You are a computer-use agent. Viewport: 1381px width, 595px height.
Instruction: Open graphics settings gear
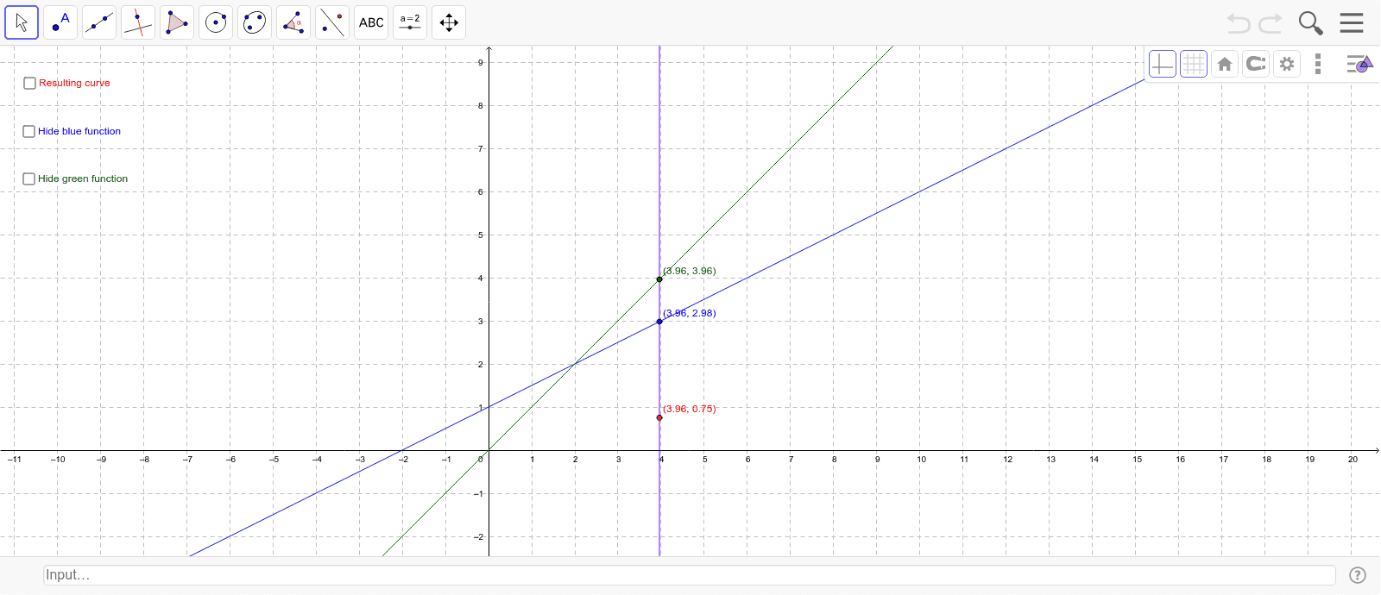click(x=1287, y=64)
